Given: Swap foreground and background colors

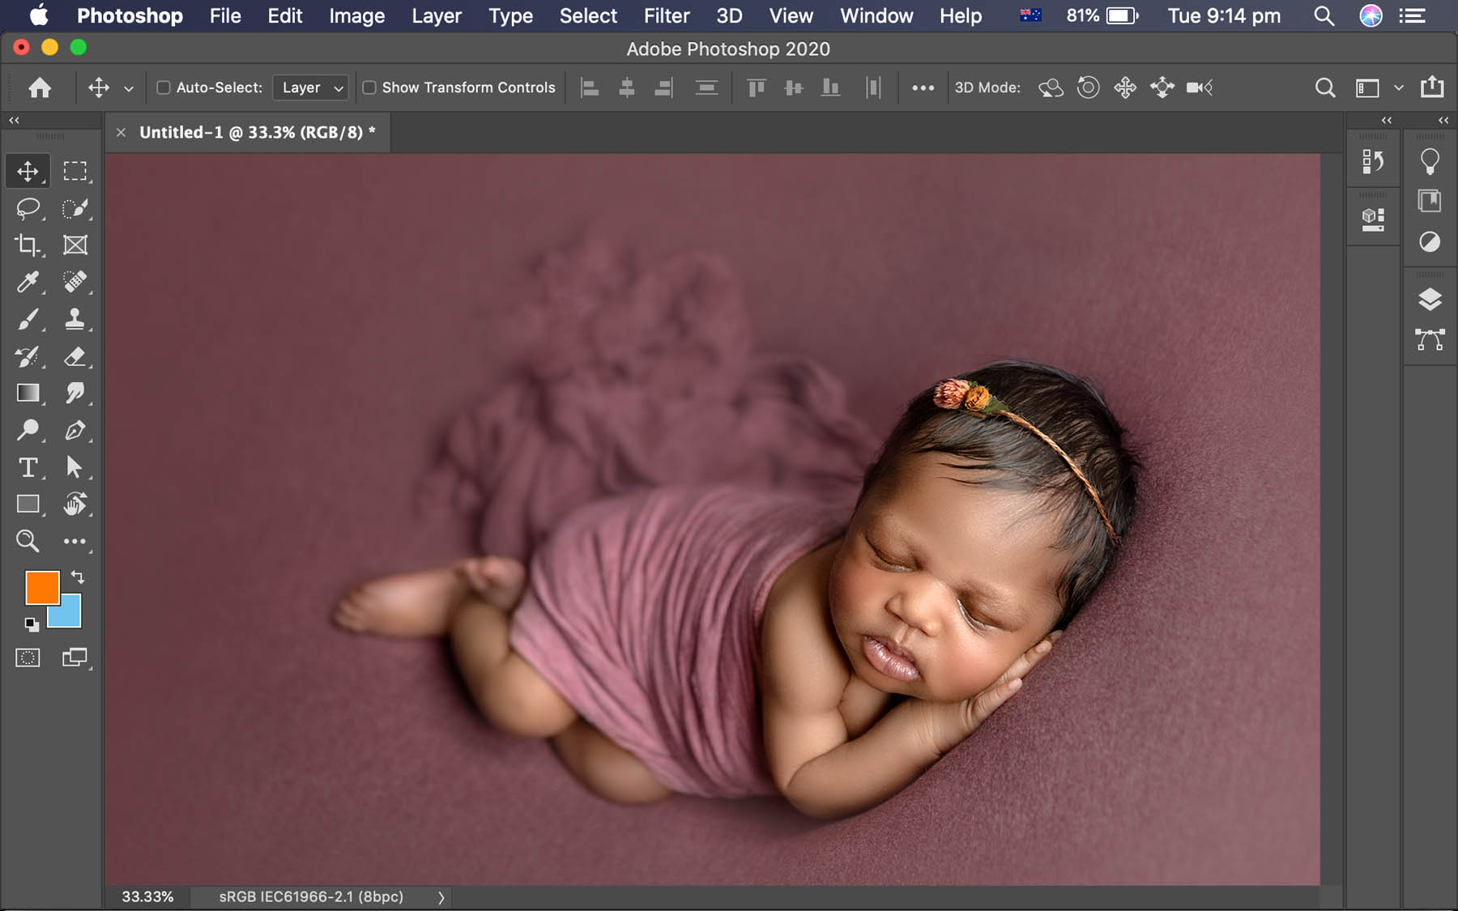Looking at the screenshot, I should 77,577.
